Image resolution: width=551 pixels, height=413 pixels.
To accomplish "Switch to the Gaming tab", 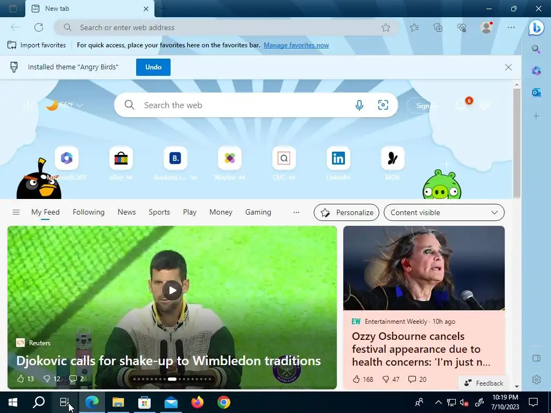I will 258,212.
